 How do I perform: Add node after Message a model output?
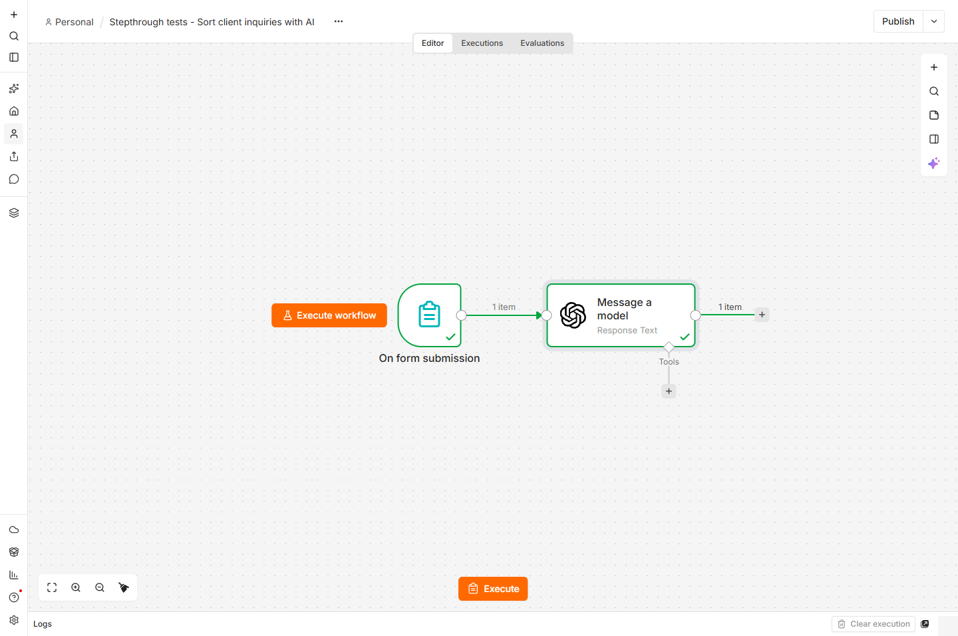pyautogui.click(x=762, y=315)
